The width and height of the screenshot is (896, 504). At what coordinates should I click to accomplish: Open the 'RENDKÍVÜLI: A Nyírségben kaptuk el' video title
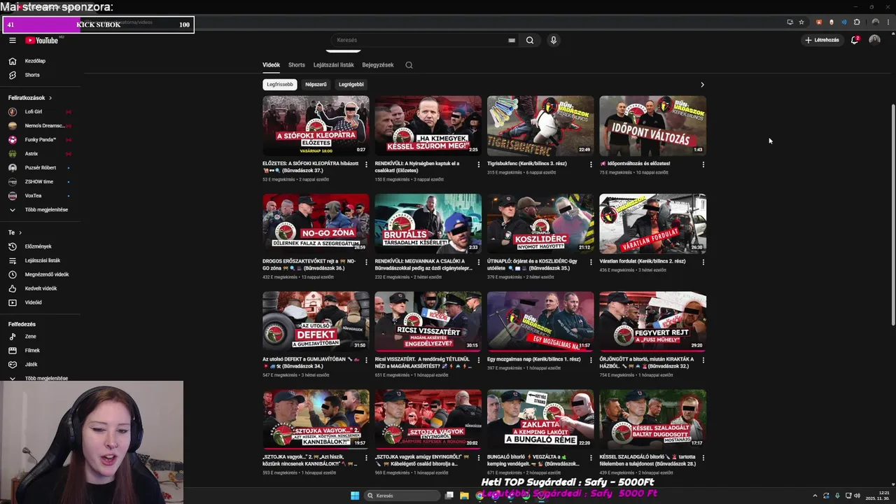418,167
